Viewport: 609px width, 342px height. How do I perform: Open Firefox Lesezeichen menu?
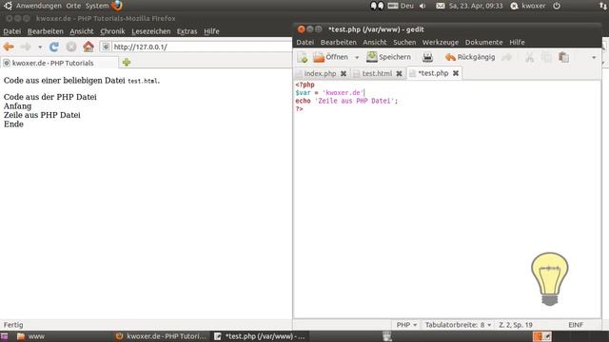tap(150, 31)
